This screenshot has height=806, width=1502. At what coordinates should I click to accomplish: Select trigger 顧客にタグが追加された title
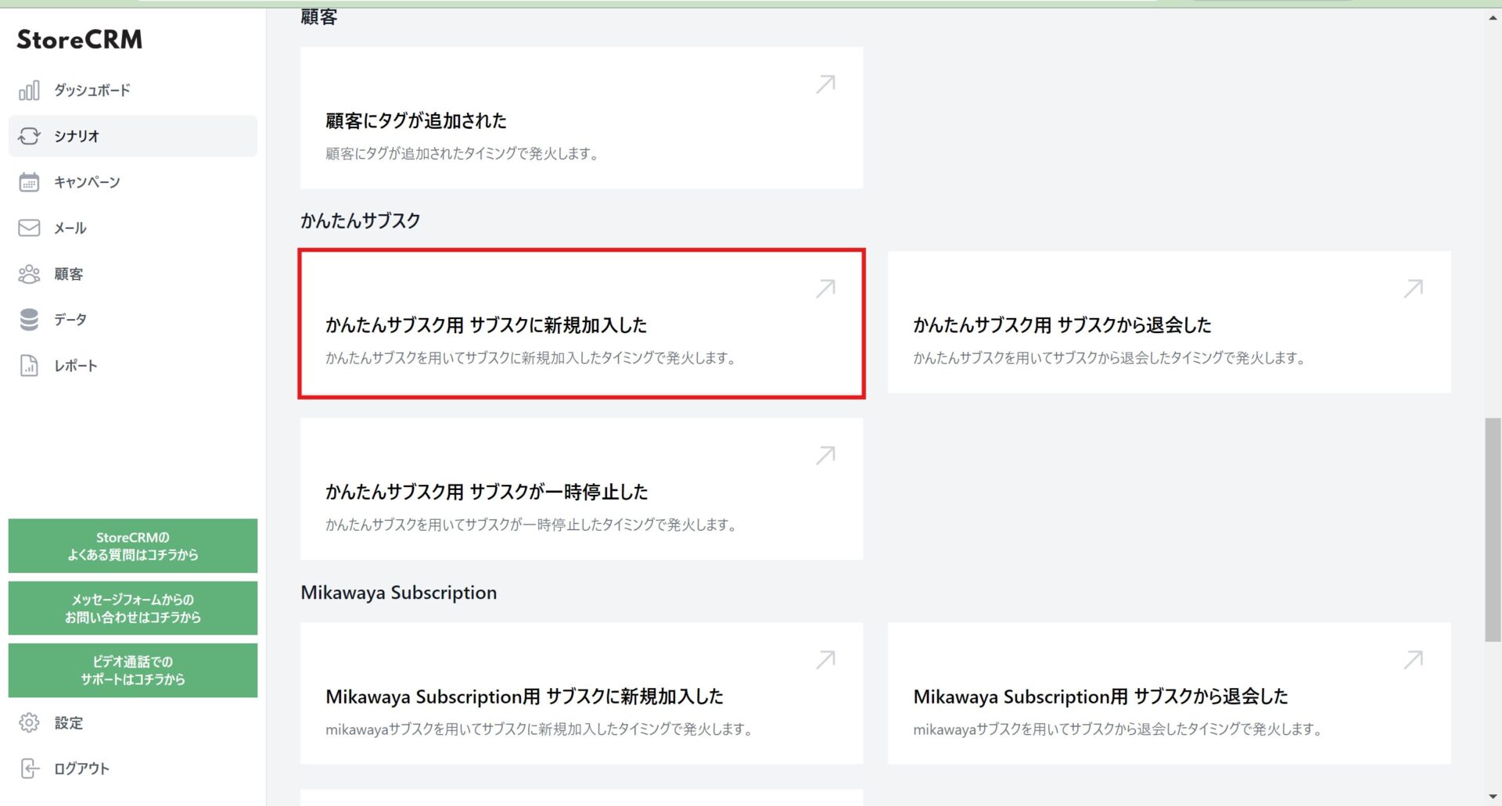[x=416, y=120]
